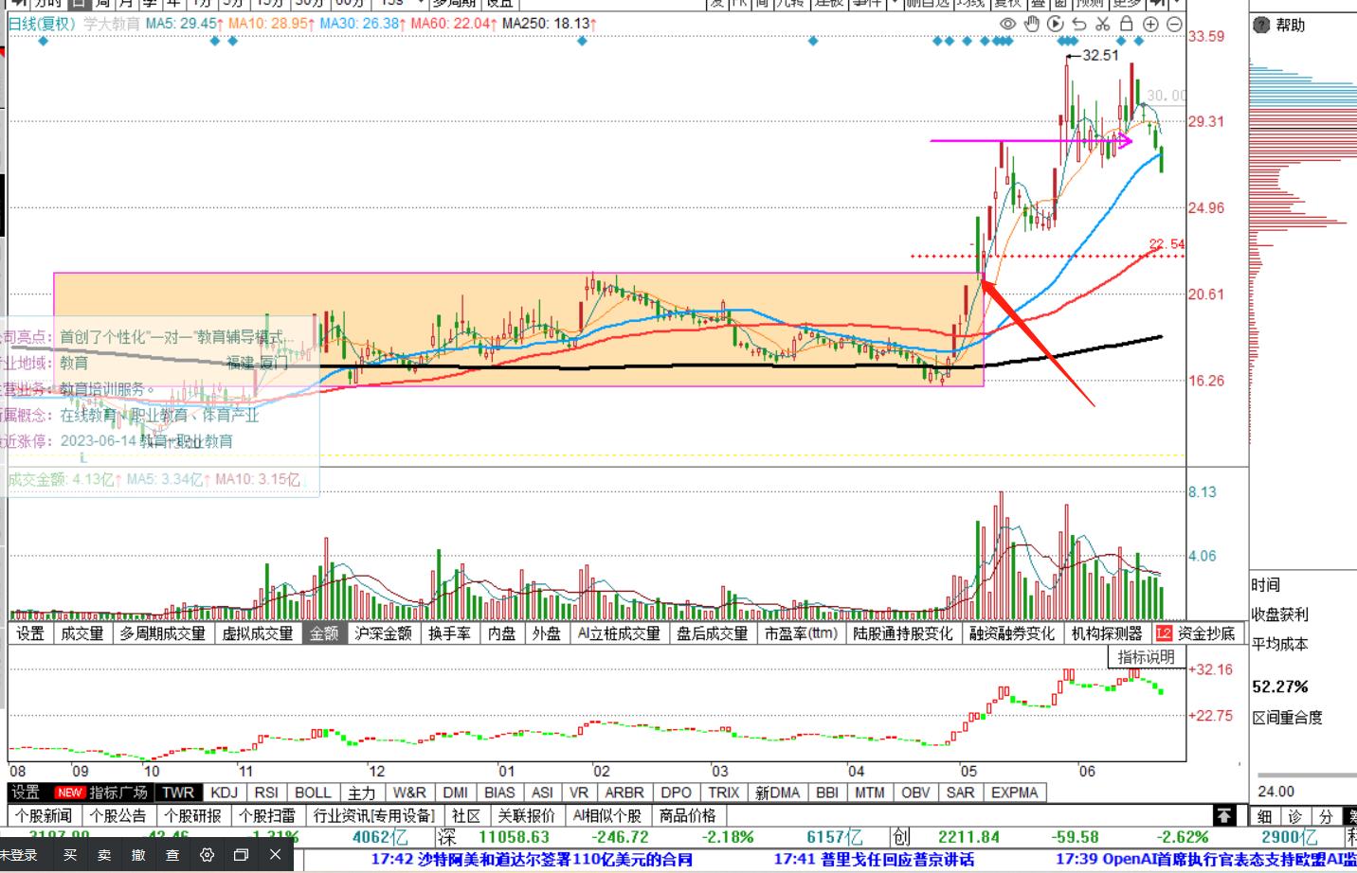1357x873 pixels.
Task: Toggle the 金额 amount indicator
Action: [324, 633]
